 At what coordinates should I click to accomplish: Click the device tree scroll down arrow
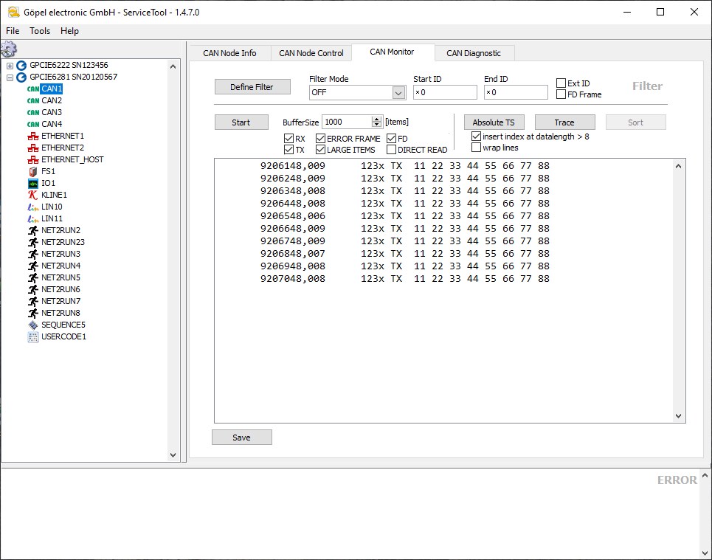173,454
